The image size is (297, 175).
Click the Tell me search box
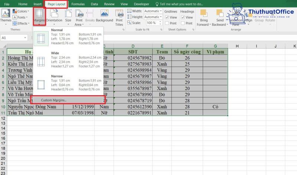pos(179,4)
